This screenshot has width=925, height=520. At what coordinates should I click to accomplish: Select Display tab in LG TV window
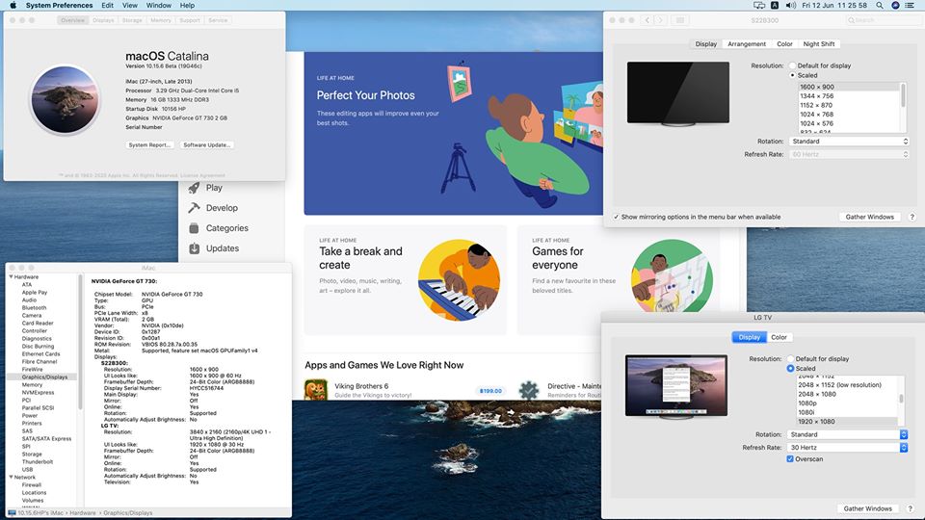750,337
